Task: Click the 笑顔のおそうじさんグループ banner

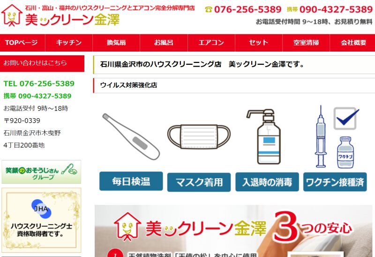Action: pos(41,172)
